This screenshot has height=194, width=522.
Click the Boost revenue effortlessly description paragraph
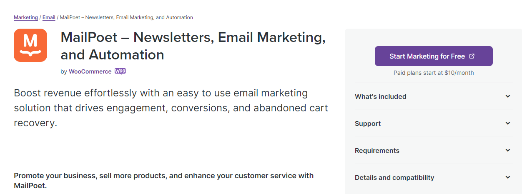171,108
